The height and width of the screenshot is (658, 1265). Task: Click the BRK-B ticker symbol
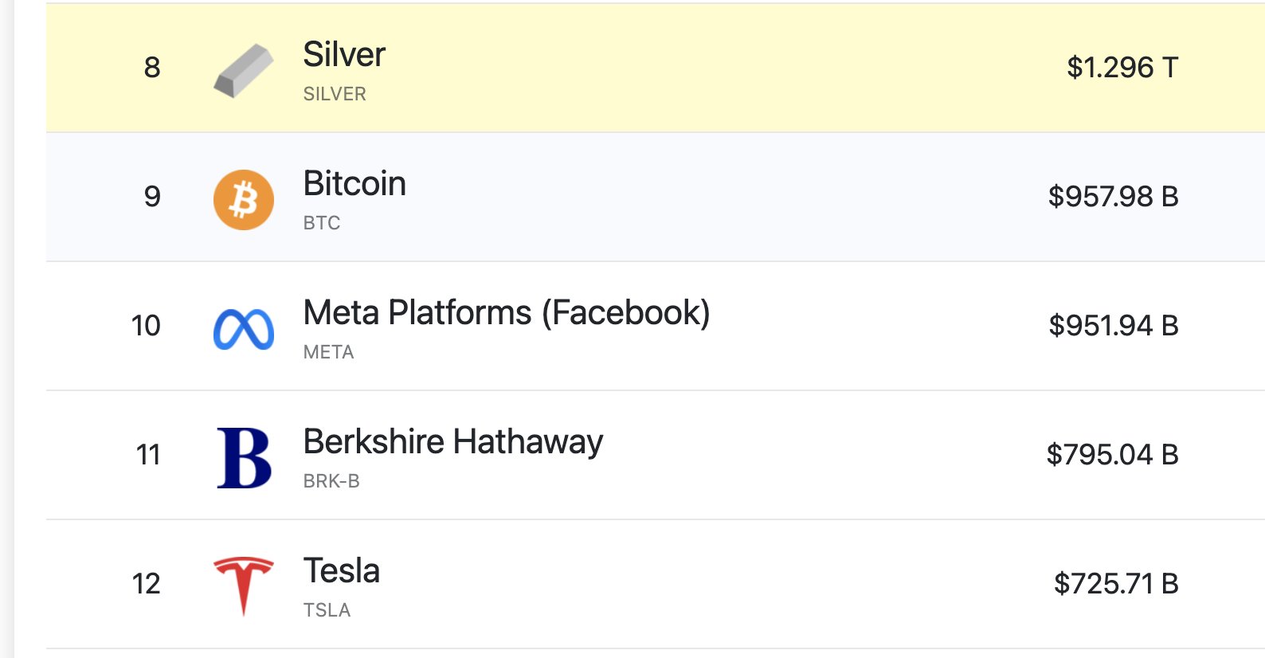pyautogui.click(x=331, y=481)
